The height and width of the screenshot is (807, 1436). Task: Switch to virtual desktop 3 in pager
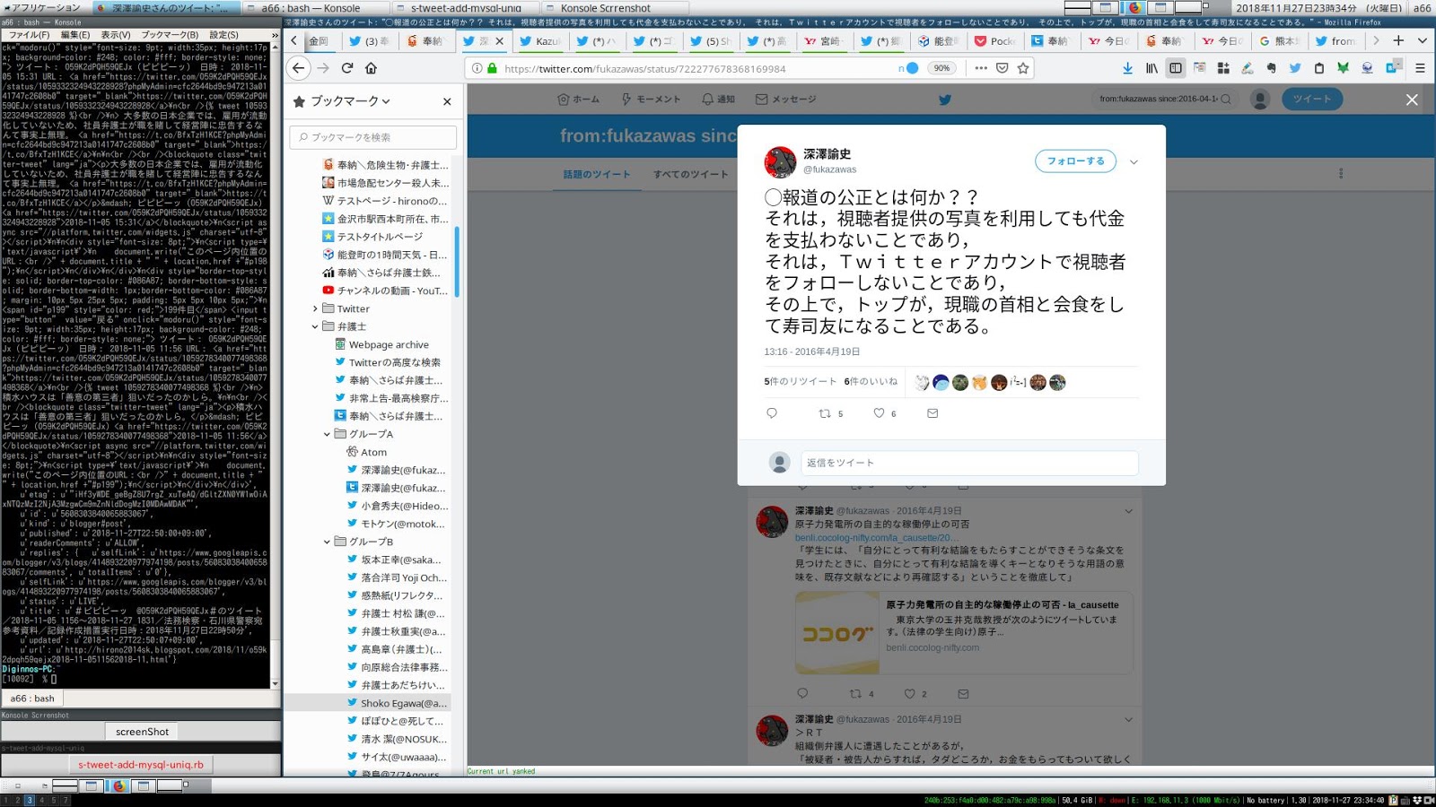point(30,800)
